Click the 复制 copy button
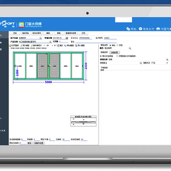 pyautogui.click(x=59, y=33)
